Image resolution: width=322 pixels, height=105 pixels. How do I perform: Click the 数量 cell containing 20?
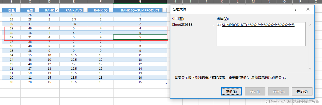[11, 15]
